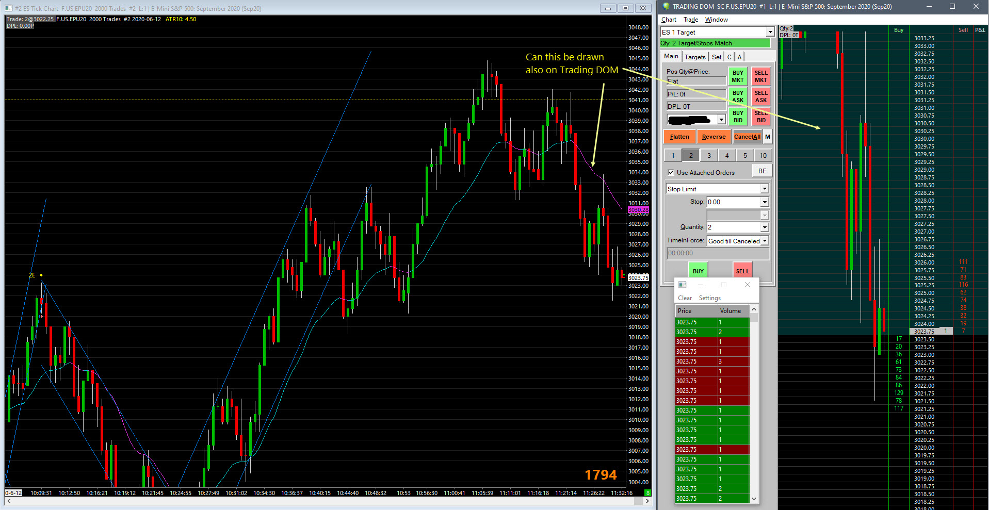The image size is (989, 510).
Task: Click the Reverse position button
Action: tap(714, 137)
